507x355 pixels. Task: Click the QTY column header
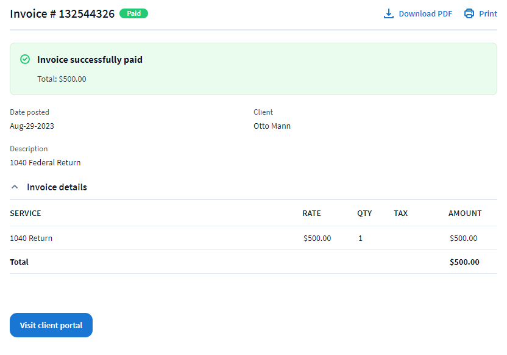coord(364,213)
